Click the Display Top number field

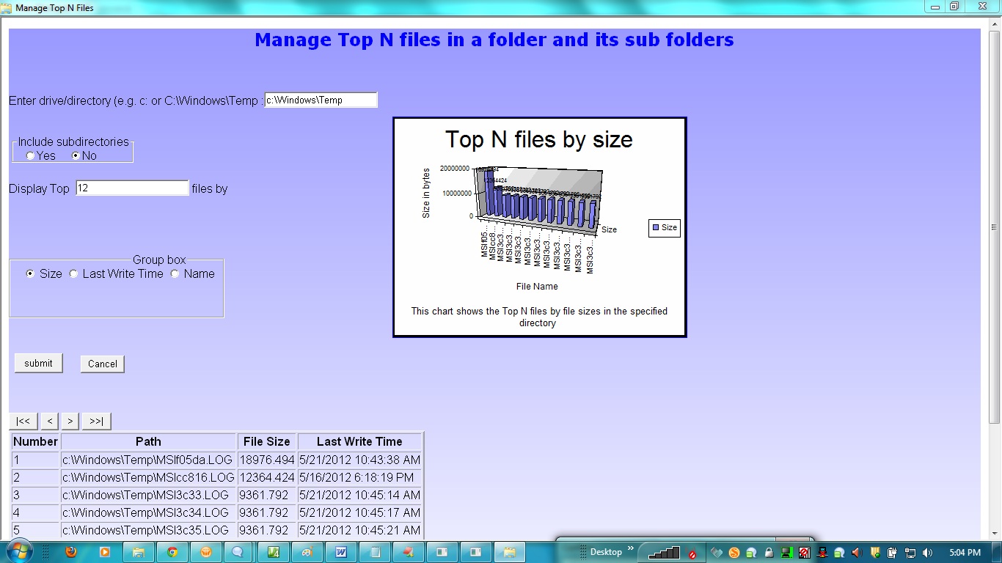pos(132,188)
